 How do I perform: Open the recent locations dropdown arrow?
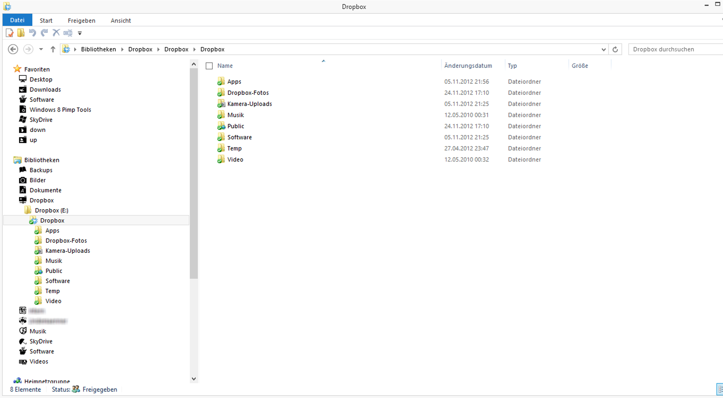coord(41,49)
